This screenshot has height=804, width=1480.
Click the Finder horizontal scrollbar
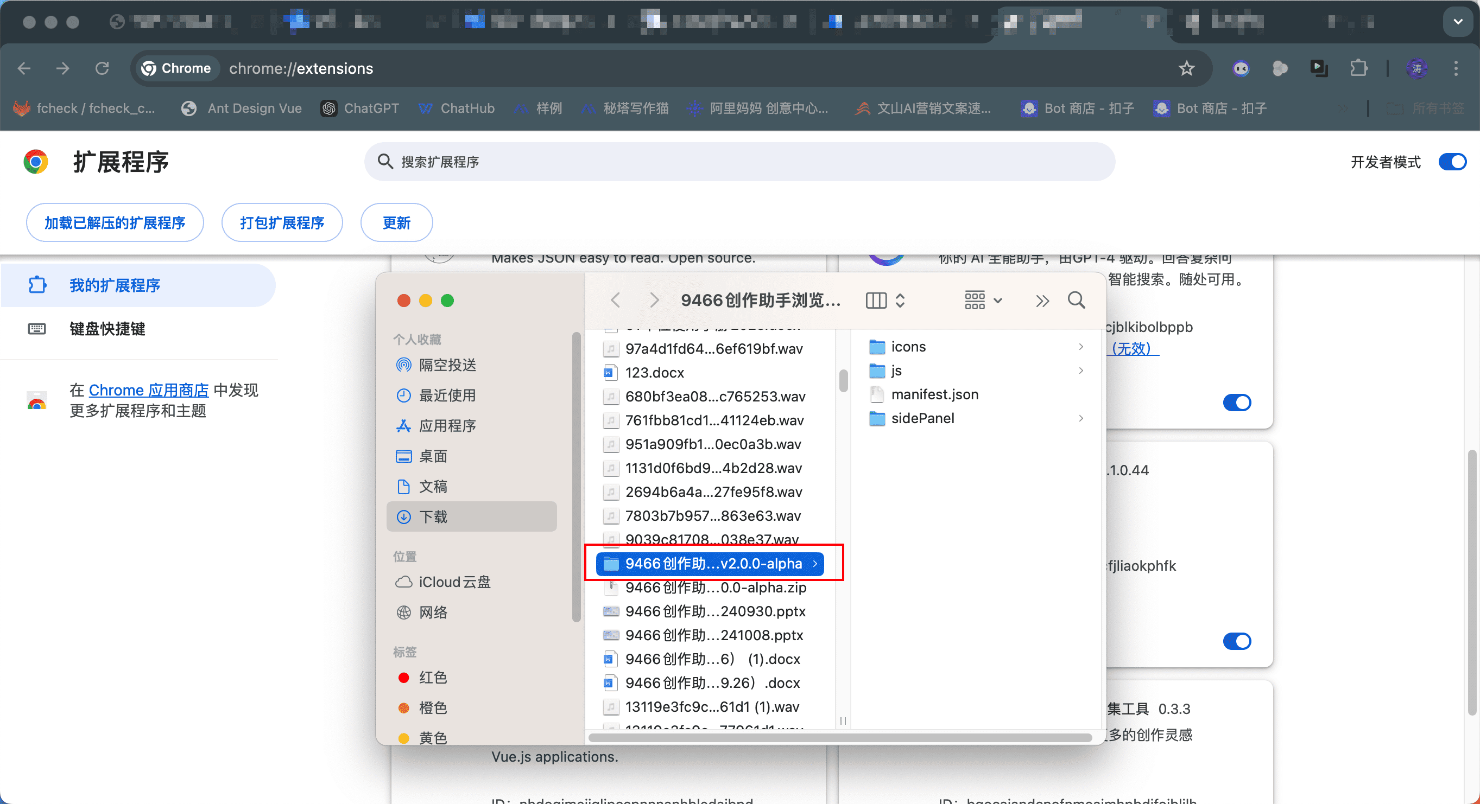point(840,737)
